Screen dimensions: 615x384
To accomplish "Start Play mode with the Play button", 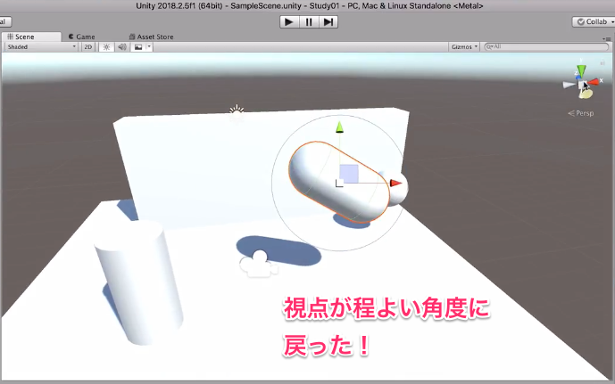I will point(289,22).
